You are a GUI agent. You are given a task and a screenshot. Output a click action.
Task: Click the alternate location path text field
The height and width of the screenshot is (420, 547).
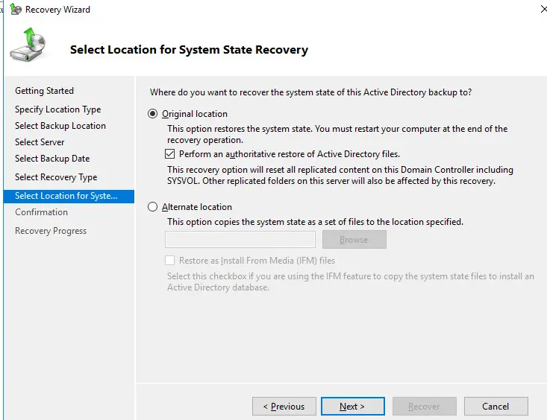click(x=240, y=240)
